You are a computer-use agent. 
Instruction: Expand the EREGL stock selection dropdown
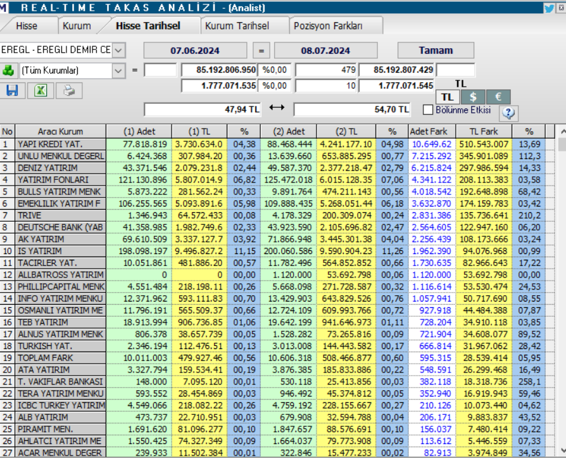pyautogui.click(x=118, y=49)
